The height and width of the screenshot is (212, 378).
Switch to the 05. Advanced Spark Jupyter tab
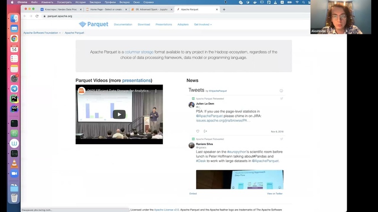click(x=151, y=9)
